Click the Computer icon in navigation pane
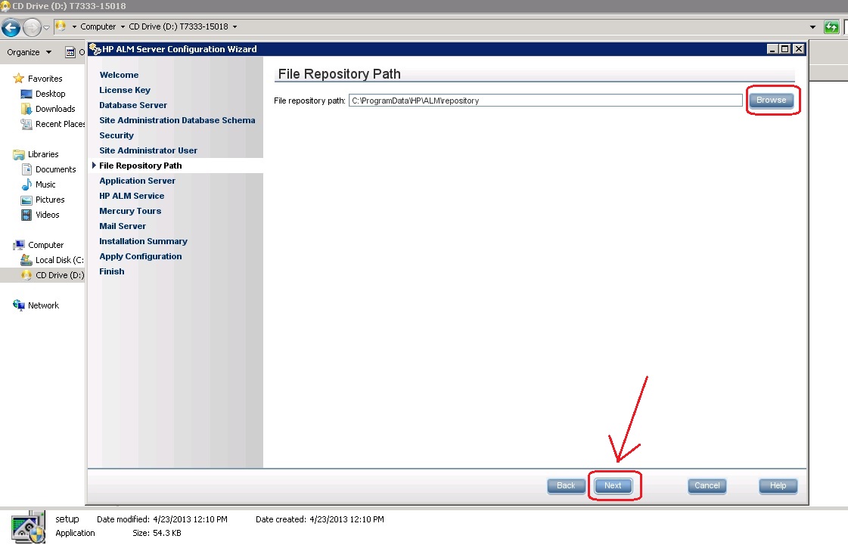Image resolution: width=848 pixels, height=545 pixels. tap(19, 245)
